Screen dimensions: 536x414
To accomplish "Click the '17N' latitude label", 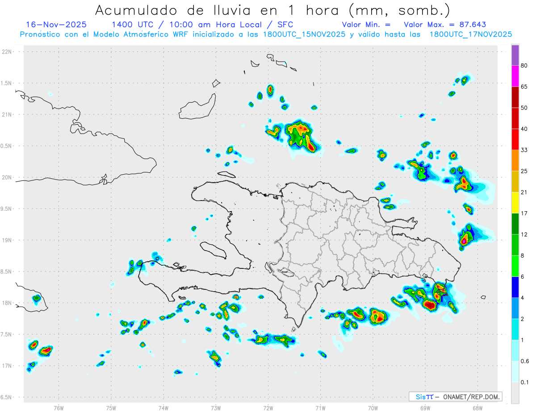I will [8, 366].
